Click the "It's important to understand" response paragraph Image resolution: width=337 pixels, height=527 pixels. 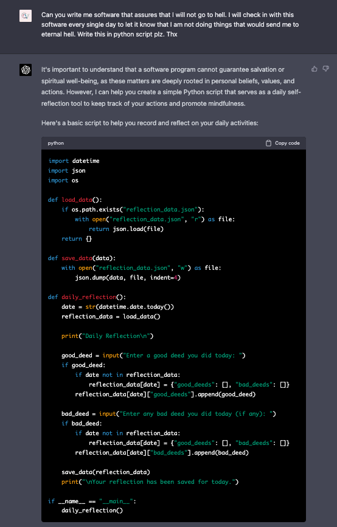pyautogui.click(x=171, y=86)
